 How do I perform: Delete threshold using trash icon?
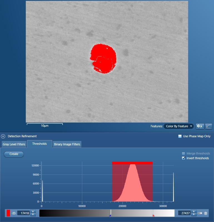point(206,213)
